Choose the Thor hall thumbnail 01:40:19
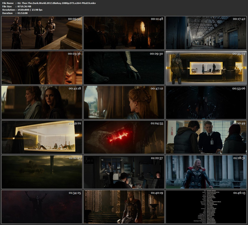 click(x=124, y=207)
